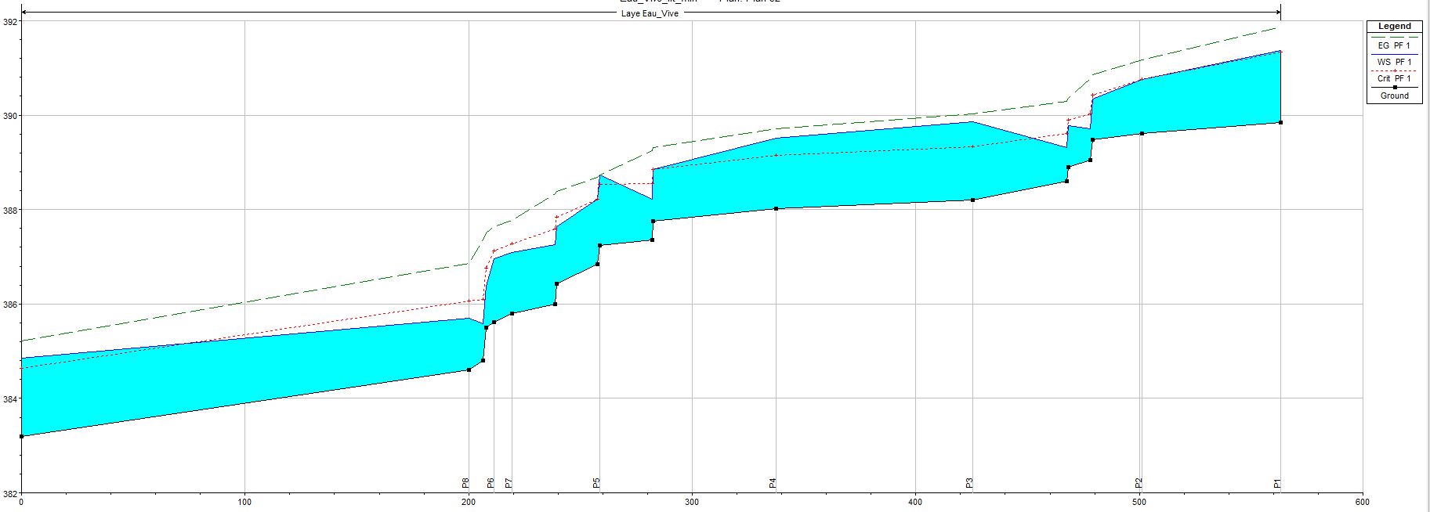
Task: Pick the P5 cross-section label
Action: click(x=596, y=483)
